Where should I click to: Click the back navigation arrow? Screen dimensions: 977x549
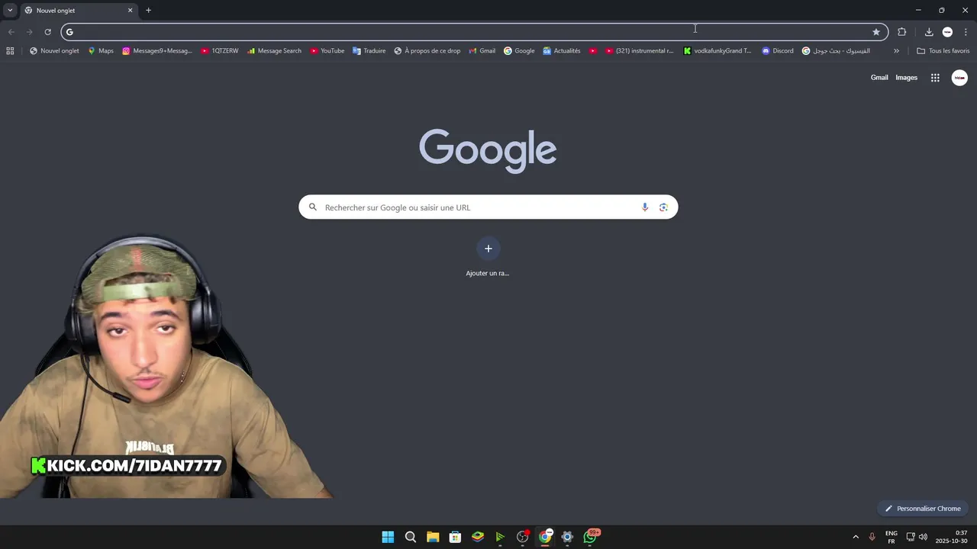coord(11,32)
